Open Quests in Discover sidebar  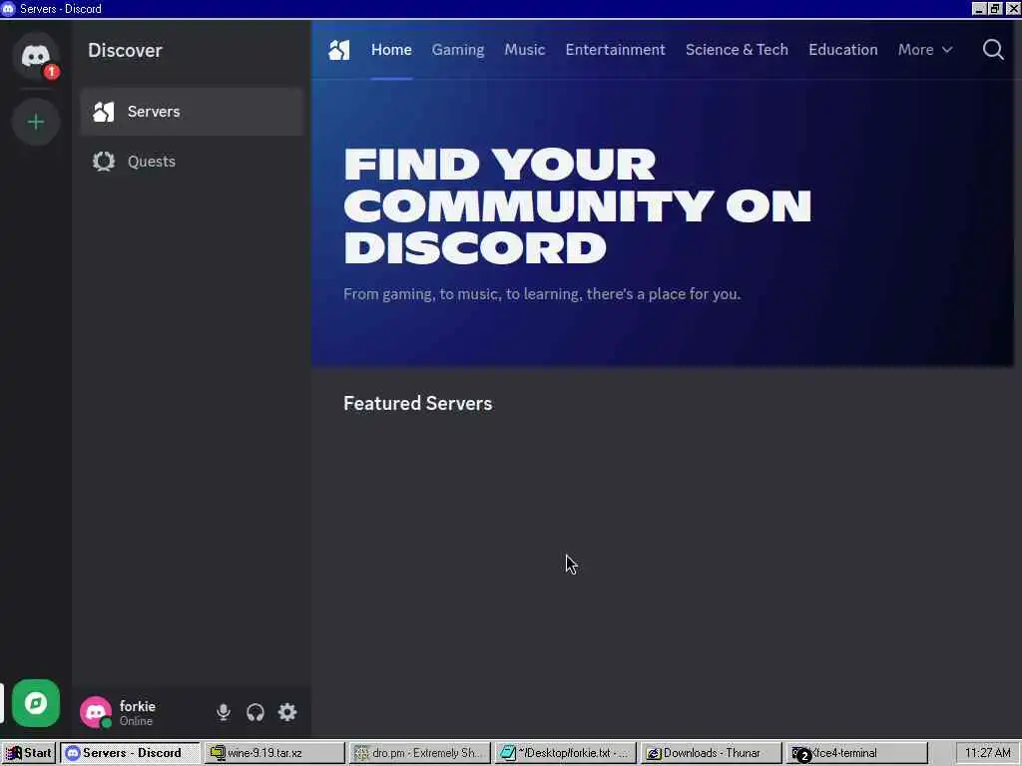coord(192,161)
